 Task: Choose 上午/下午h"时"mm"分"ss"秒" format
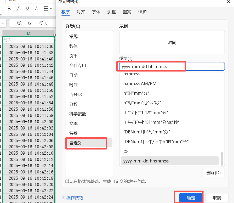170,122
